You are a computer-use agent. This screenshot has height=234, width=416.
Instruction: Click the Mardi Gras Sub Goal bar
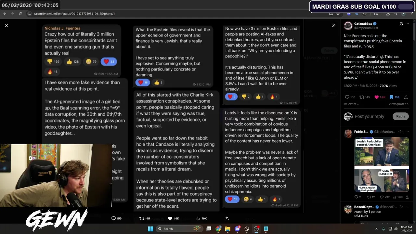pyautogui.click(x=362, y=6)
